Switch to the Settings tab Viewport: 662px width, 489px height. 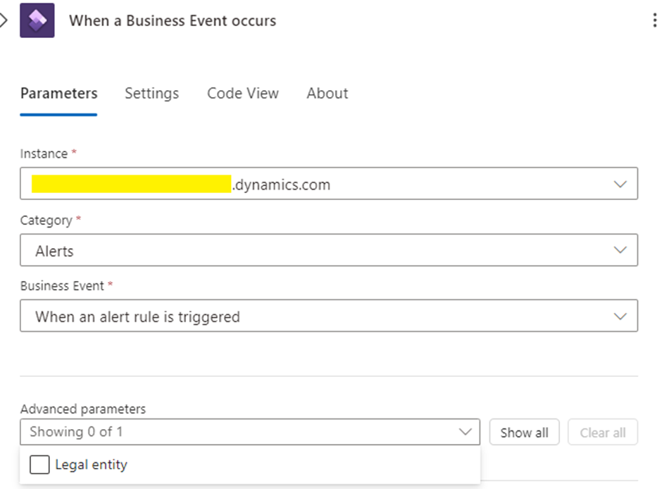(x=152, y=93)
